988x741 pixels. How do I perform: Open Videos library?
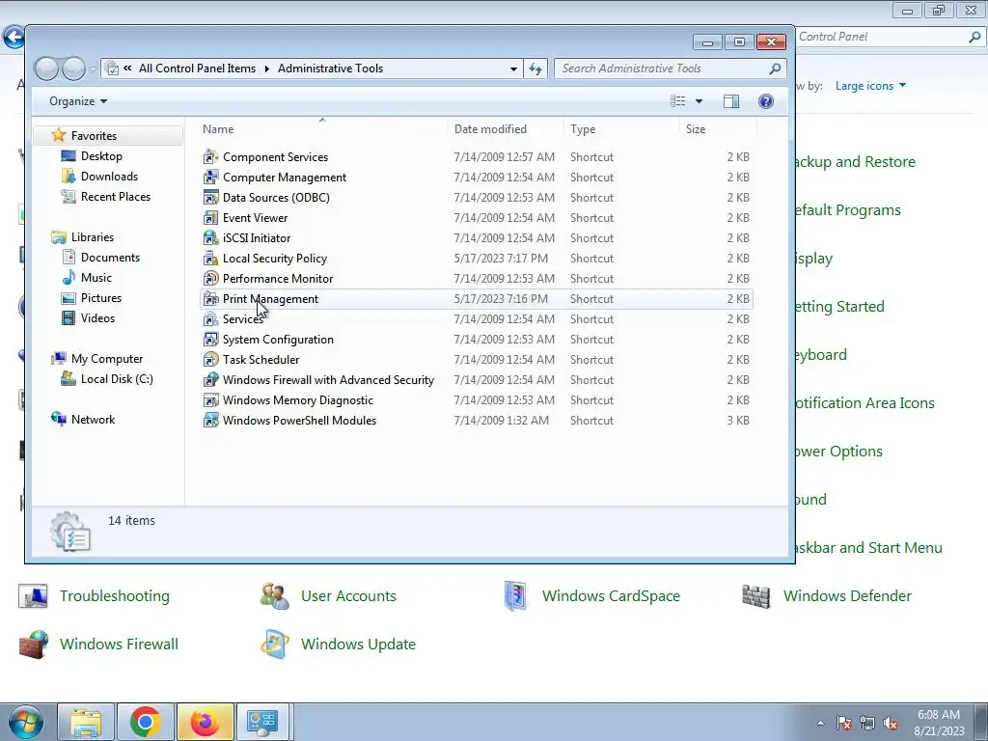click(97, 318)
